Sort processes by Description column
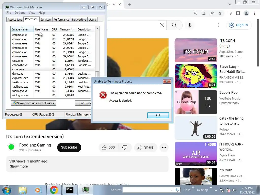Viewport: 260px width, 195px height. (85, 29)
